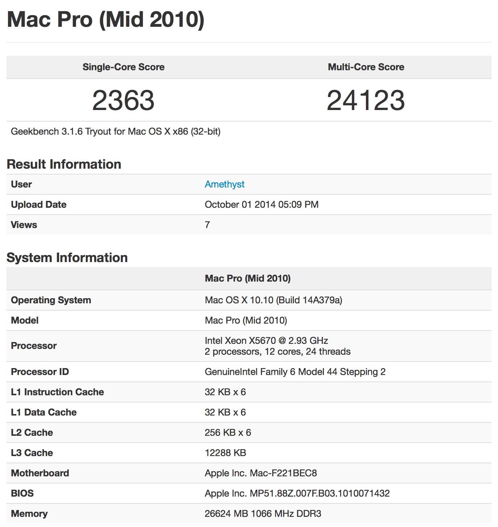Click the multi-core score value 24123
498x527 pixels.
(366, 100)
